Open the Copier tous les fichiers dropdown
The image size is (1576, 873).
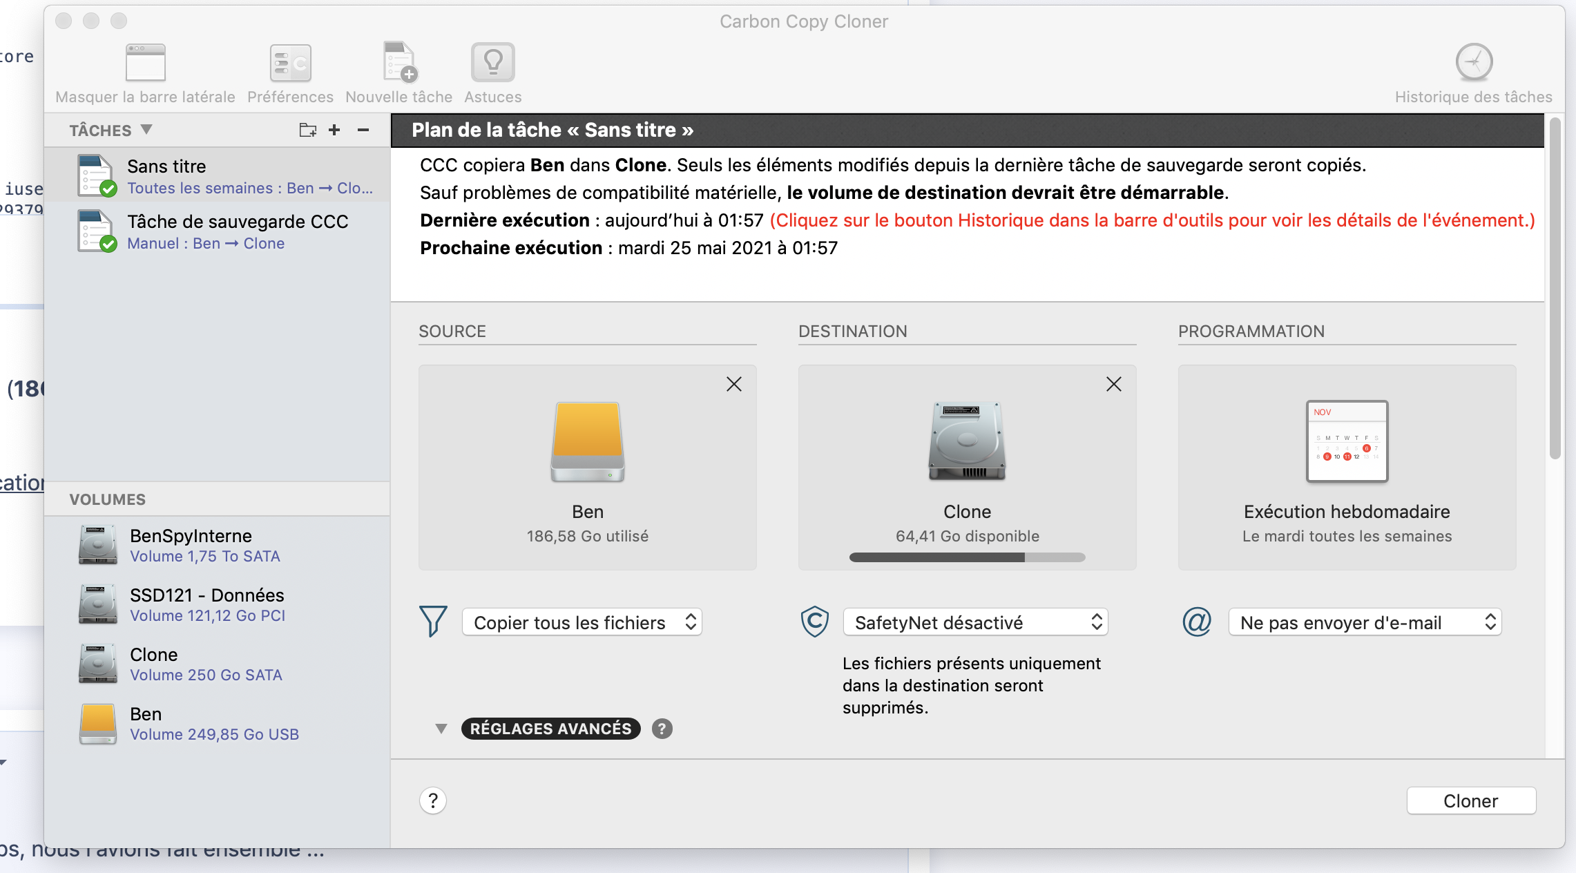(x=582, y=622)
